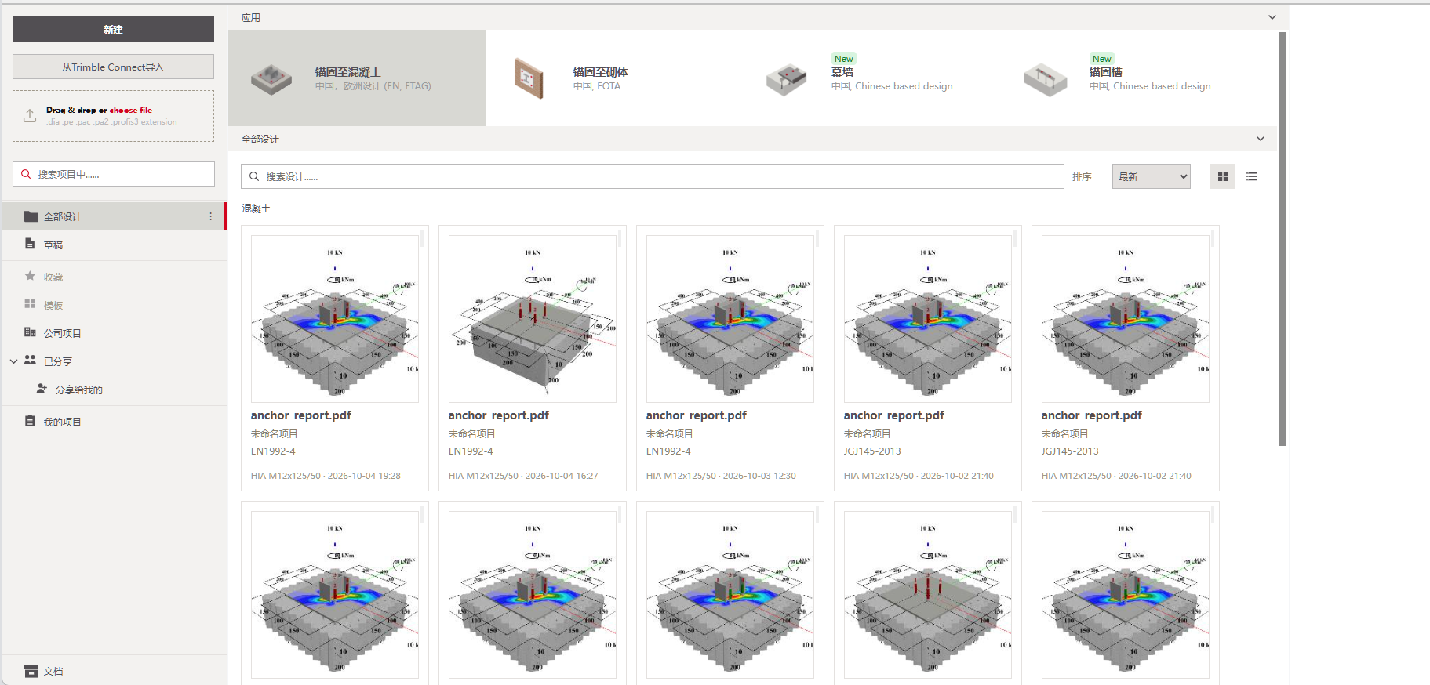Open the 锚固至混凝土 application tile
Image resolution: width=1430 pixels, height=685 pixels.
(x=357, y=78)
